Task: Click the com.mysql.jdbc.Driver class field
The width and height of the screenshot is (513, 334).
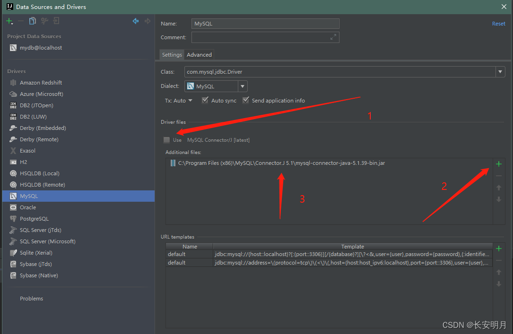Action: 340,72
